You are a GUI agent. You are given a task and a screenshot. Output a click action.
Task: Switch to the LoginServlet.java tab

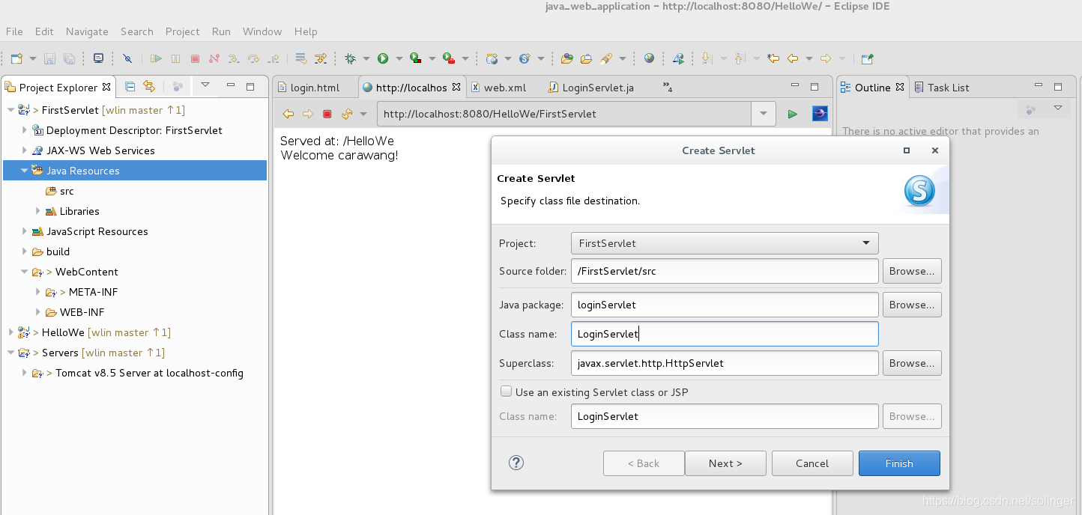597,88
